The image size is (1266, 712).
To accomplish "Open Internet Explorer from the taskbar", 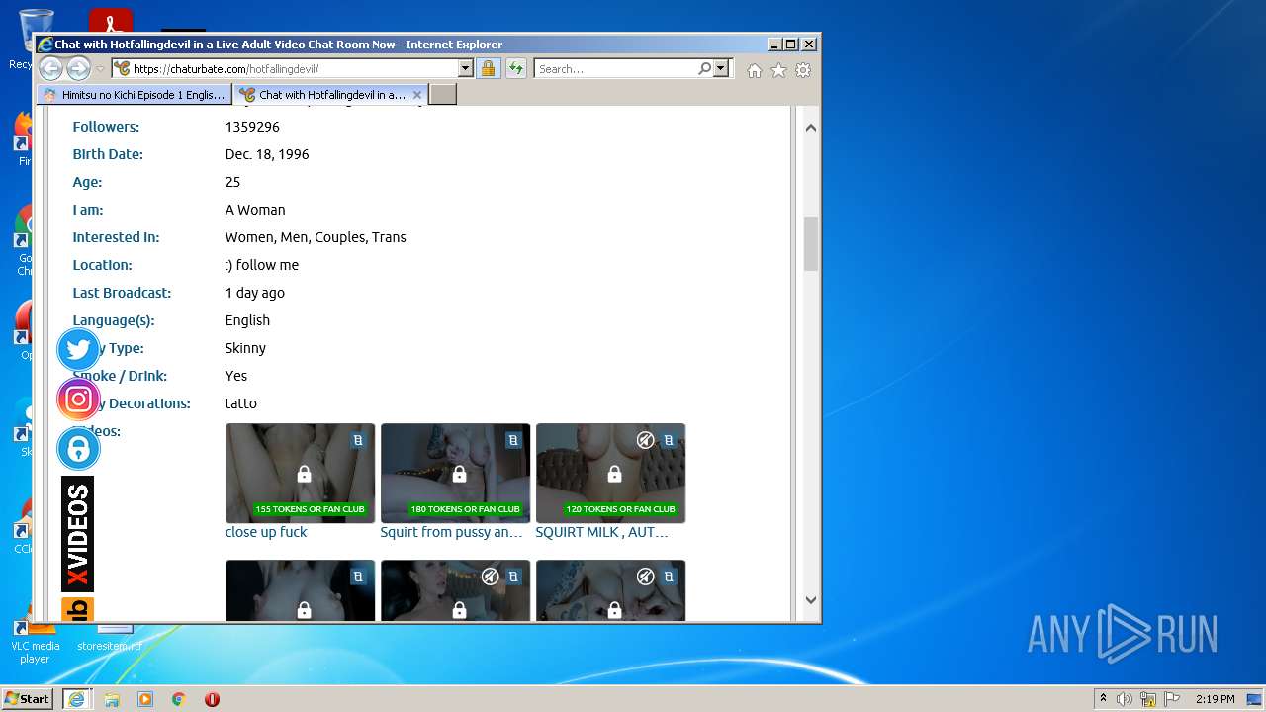I will 76,699.
